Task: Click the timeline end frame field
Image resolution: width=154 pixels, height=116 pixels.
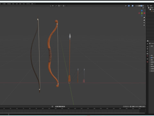Action: (142, 106)
